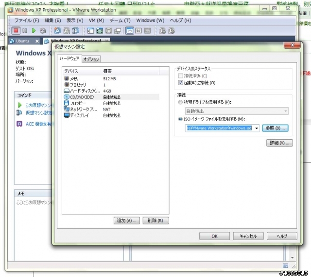311x277 pixels.
Task: Click the Suspend (pause) toolbar icon
Action: (25, 31)
